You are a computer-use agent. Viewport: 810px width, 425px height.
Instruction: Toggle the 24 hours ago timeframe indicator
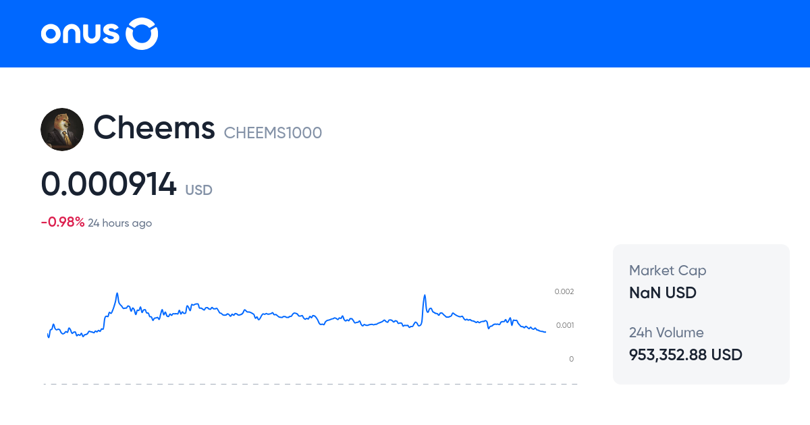[x=119, y=223]
